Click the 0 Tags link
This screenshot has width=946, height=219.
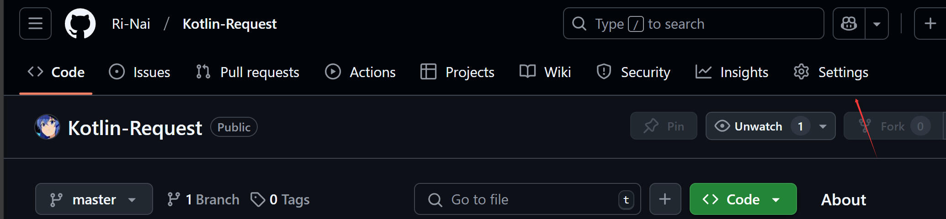click(x=281, y=199)
